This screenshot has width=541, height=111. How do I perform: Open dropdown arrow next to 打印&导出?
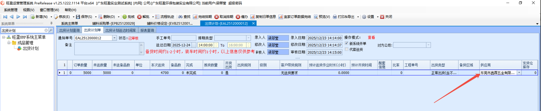tap(358, 17)
